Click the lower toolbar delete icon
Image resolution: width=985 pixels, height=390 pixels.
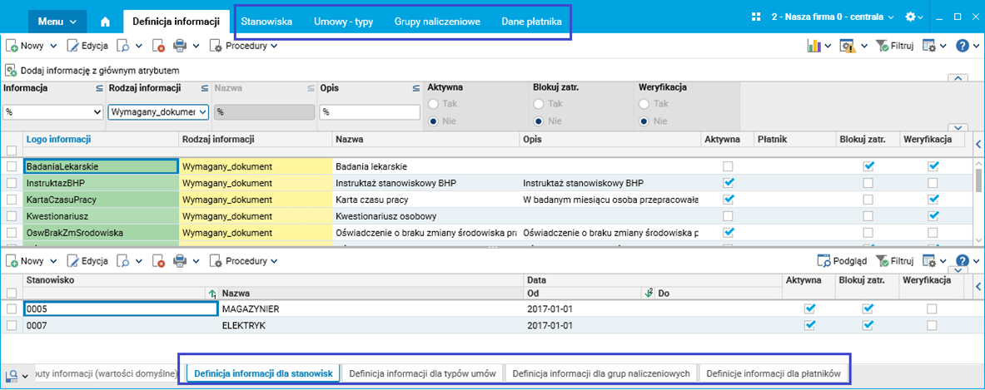159,260
